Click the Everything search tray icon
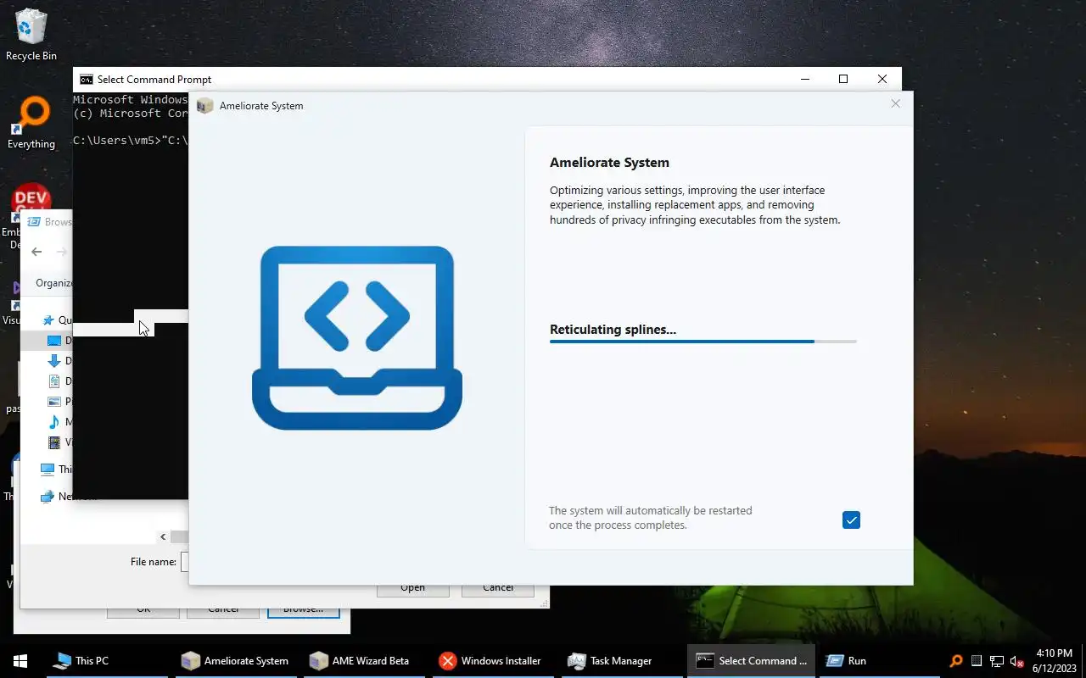 pyautogui.click(x=956, y=661)
